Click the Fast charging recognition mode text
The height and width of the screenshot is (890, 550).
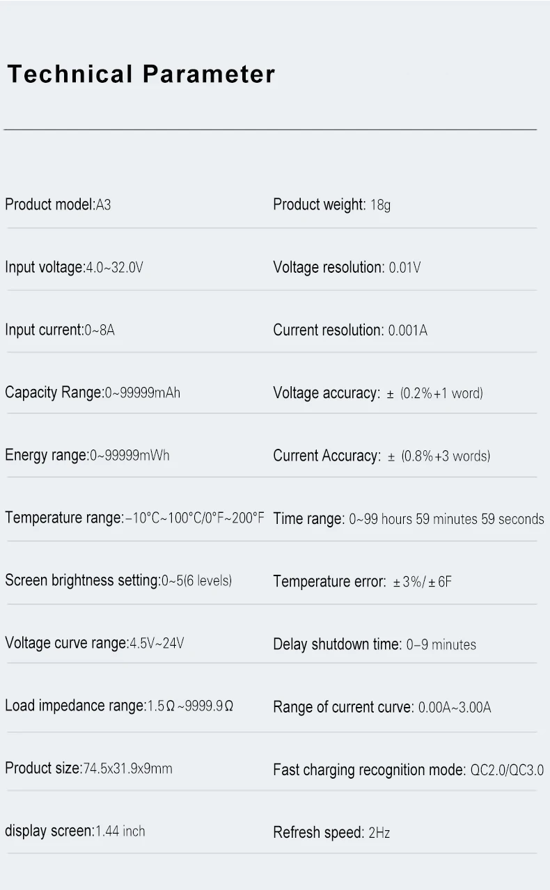click(408, 770)
